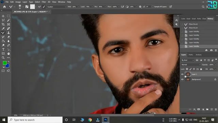
Task: Open the extra tools ellipsis menu
Action: point(9,58)
